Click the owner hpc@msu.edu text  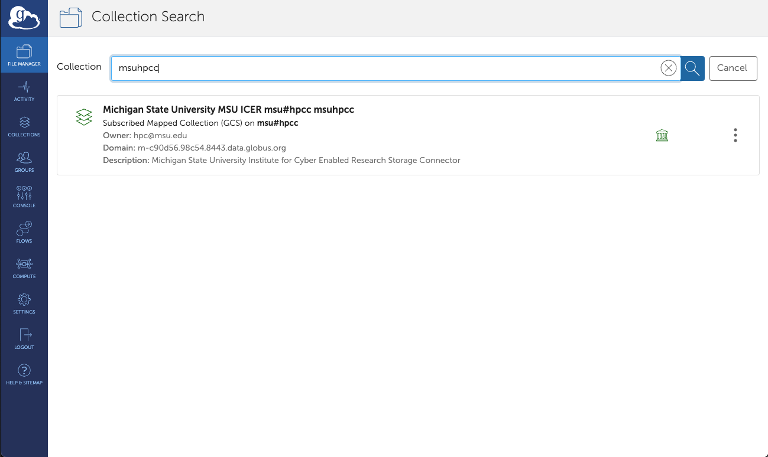pos(160,135)
